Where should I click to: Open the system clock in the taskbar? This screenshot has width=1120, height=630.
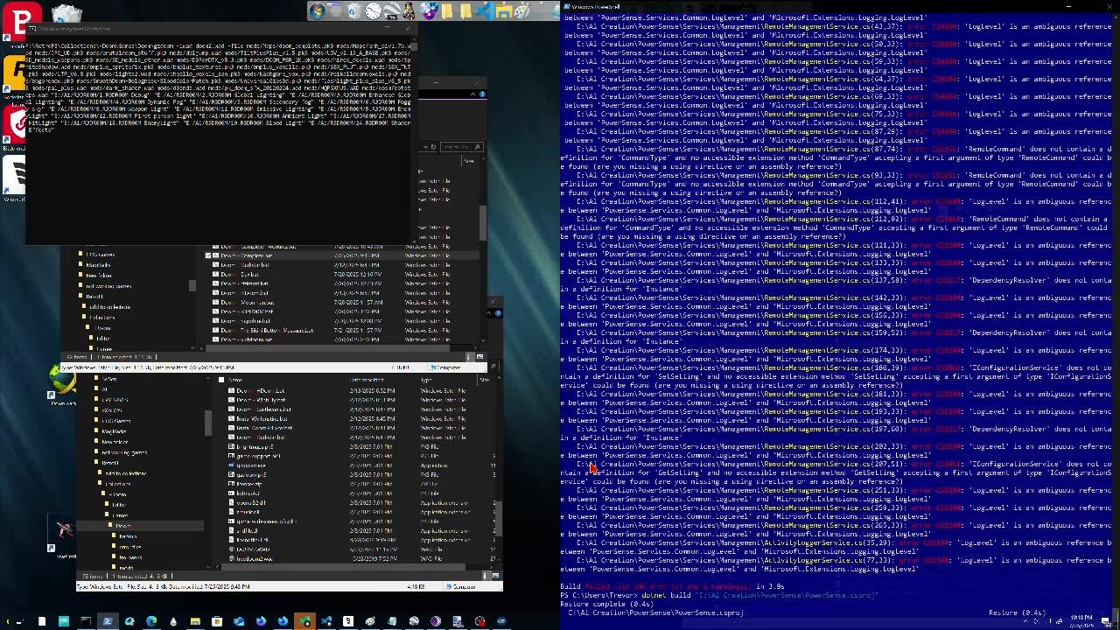point(1081,620)
